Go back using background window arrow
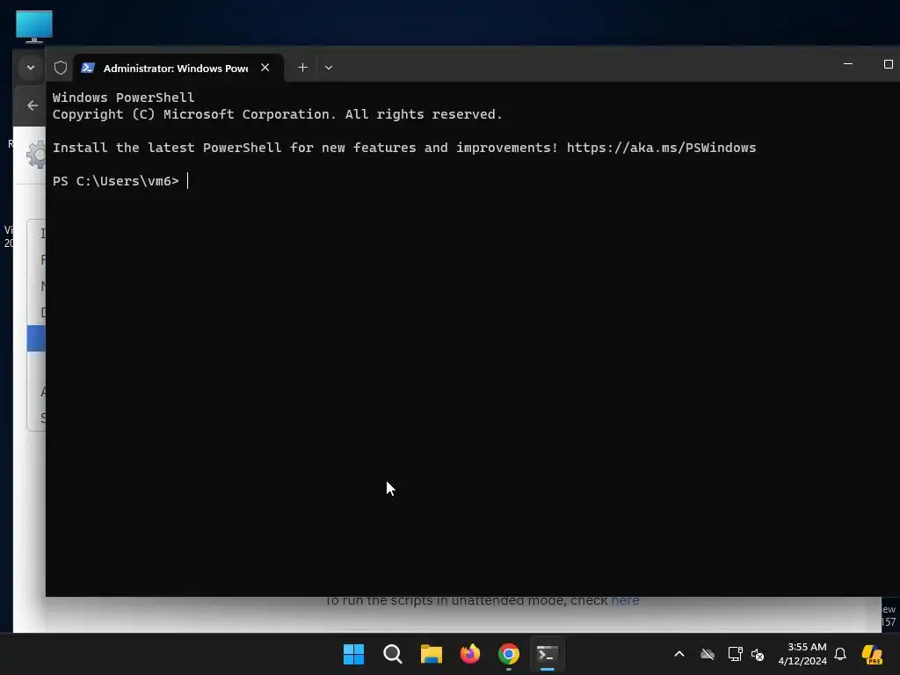This screenshot has width=900, height=675. (x=33, y=105)
